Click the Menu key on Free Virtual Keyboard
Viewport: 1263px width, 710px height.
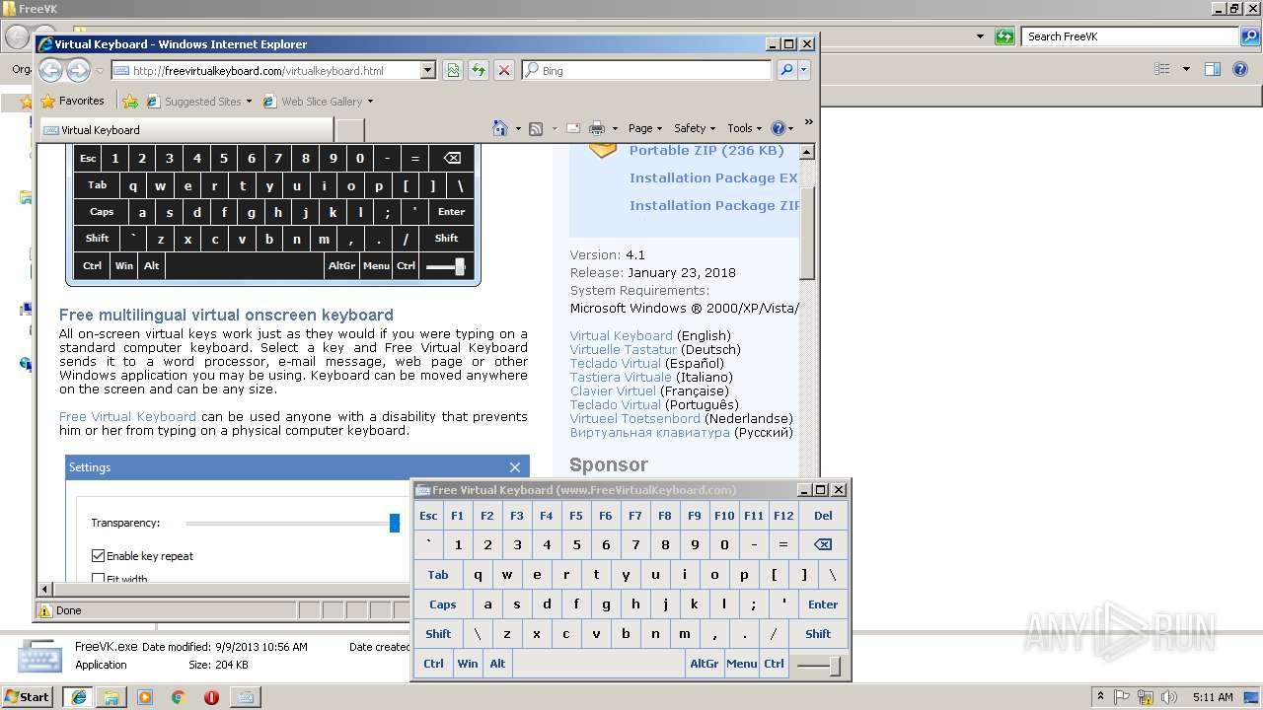(x=741, y=663)
